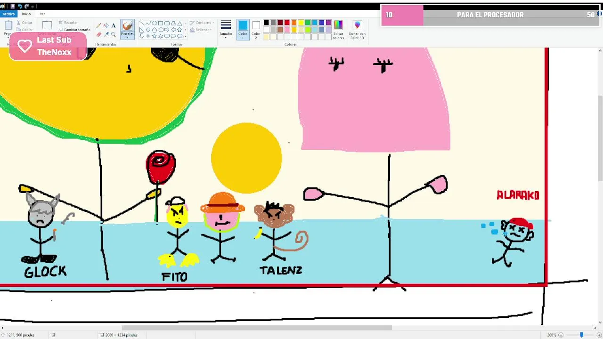Image resolution: width=603 pixels, height=339 pixels.
Task: Select the Pencil tool
Action: [x=98, y=25]
